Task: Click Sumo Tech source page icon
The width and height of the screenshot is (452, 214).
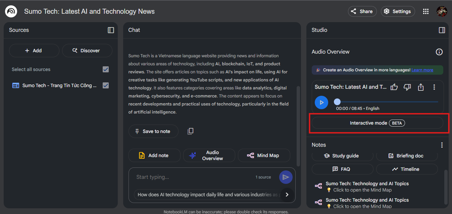Action: pyautogui.click(x=15, y=85)
